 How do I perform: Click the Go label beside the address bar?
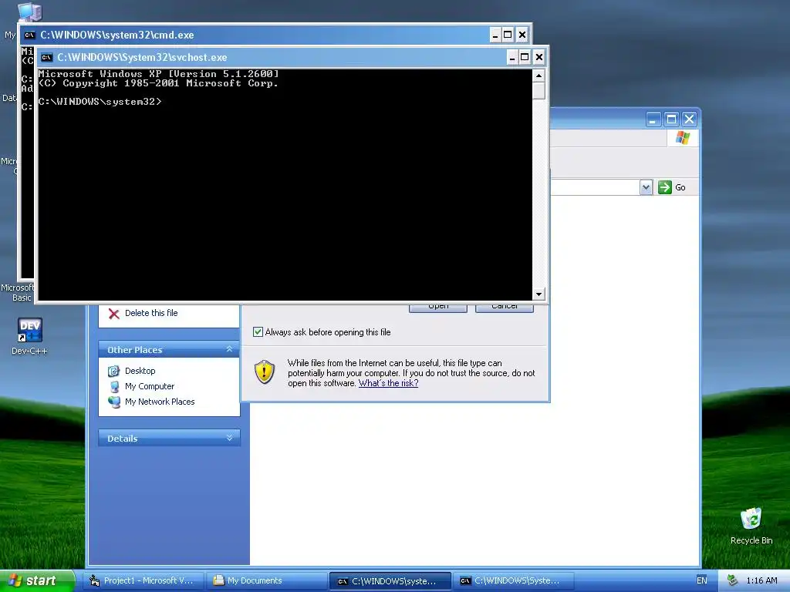tap(680, 187)
